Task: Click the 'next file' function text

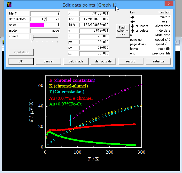Action: pyautogui.click(x=164, y=49)
